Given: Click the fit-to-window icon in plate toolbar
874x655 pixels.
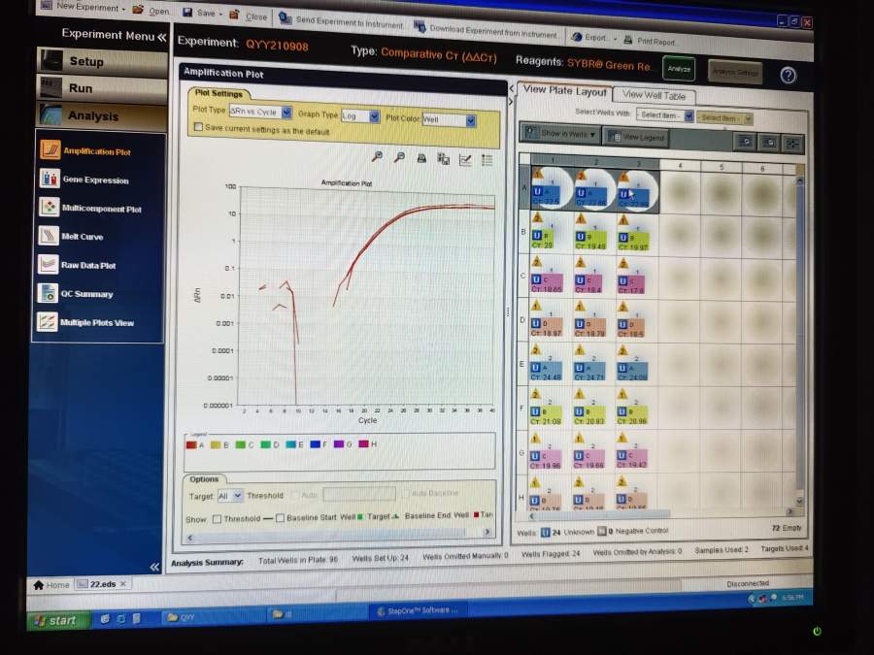Looking at the screenshot, I should 793,142.
